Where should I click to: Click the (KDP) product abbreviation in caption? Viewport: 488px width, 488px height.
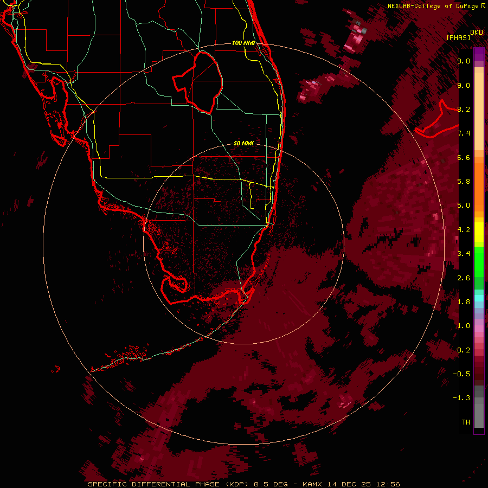(x=237, y=484)
